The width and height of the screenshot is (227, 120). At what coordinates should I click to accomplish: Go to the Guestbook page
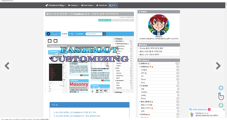pyautogui.click(x=102, y=5)
